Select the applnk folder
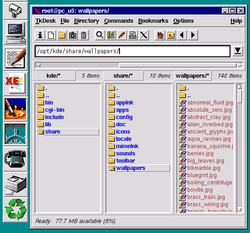The height and width of the screenshot is (233, 250). click(121, 103)
